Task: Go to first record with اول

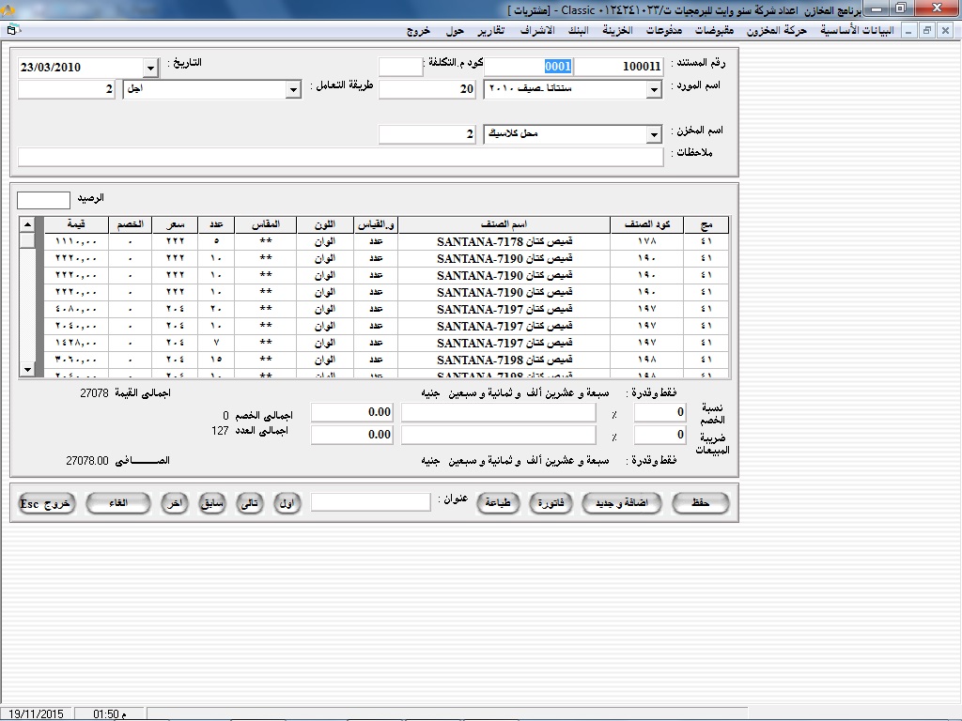Action: click(287, 504)
